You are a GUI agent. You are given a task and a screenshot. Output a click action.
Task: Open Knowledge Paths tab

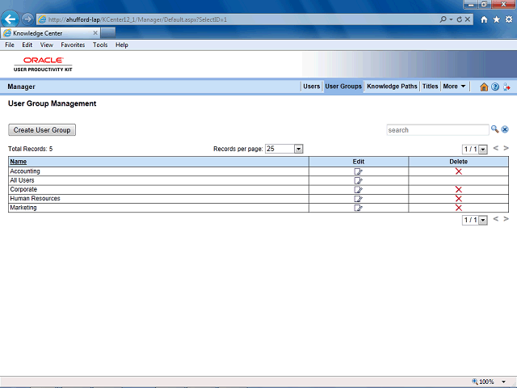pos(392,86)
